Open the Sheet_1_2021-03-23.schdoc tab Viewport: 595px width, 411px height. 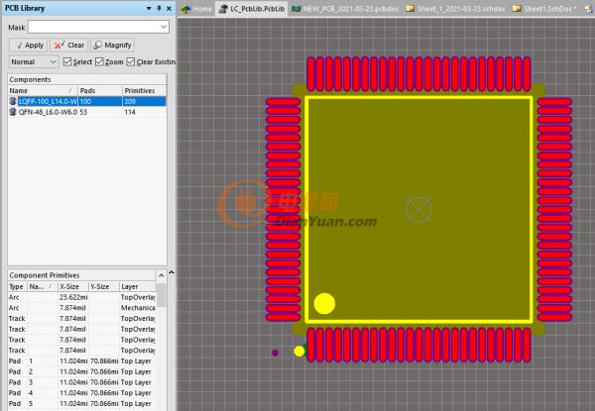(x=457, y=9)
